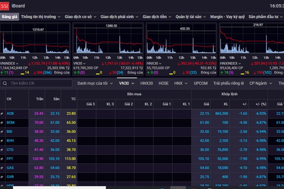Expand Thông tin thị trường menu
Viewport: 284px width, 189px height.
(41, 17)
